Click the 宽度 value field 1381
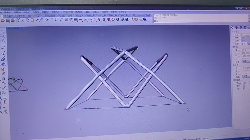Image resolution: width=250 pixels, height=140 pixels. (245, 38)
